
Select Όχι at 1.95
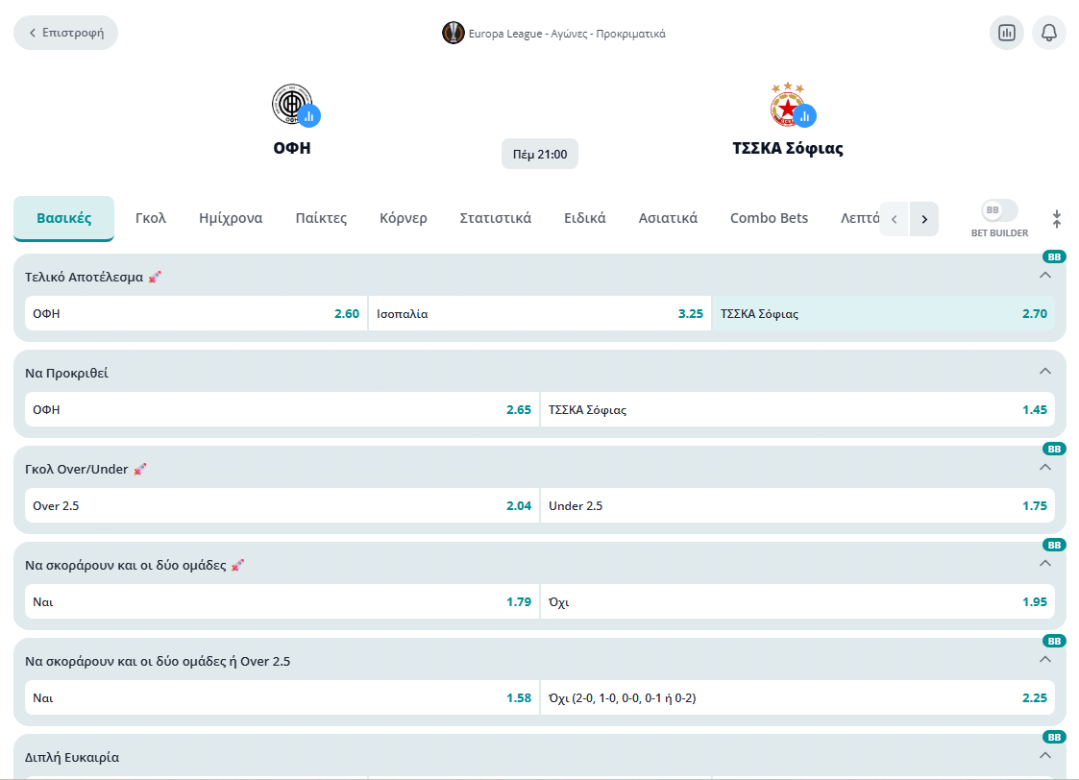(797, 602)
